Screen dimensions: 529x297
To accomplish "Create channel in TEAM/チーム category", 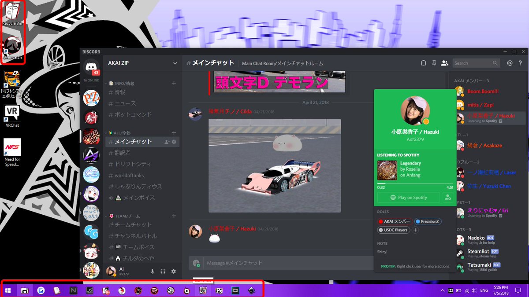I will click(174, 216).
